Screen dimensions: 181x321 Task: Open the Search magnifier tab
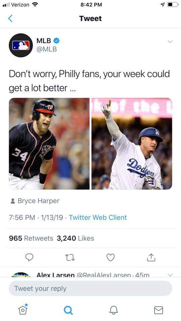[x=68, y=310]
